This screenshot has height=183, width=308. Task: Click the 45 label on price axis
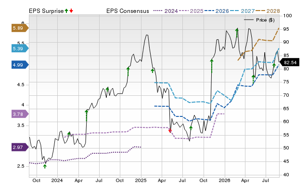coord(286,161)
